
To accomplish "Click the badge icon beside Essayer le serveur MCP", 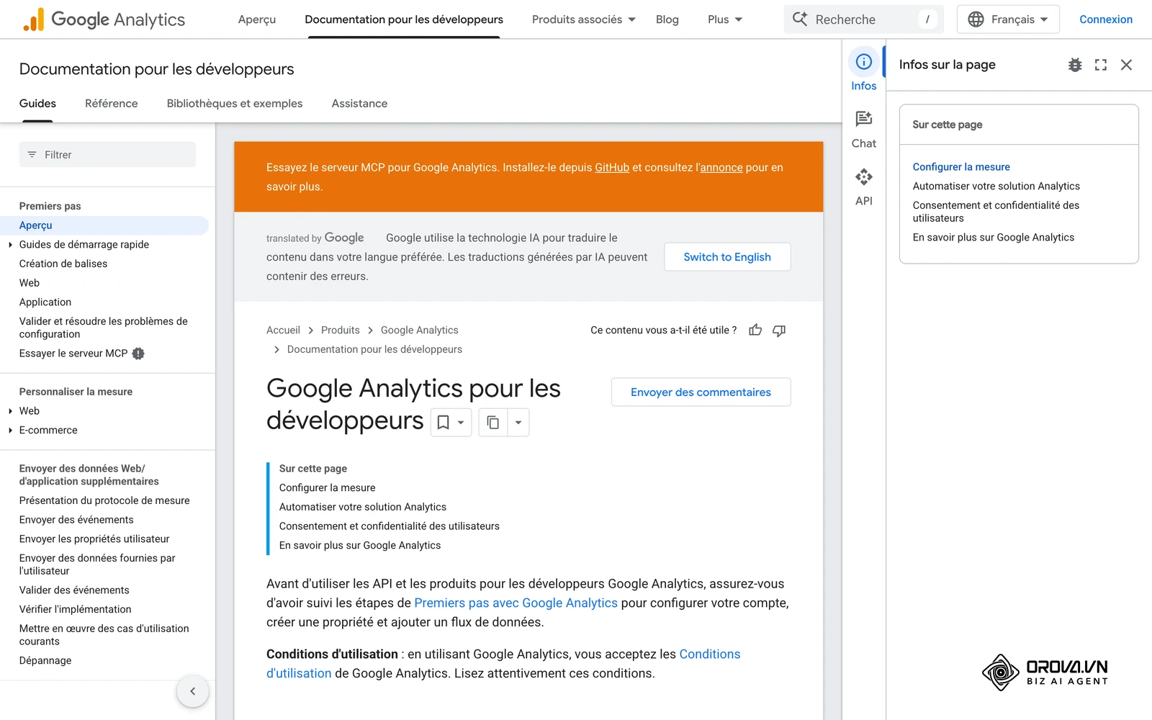I will [138, 354].
